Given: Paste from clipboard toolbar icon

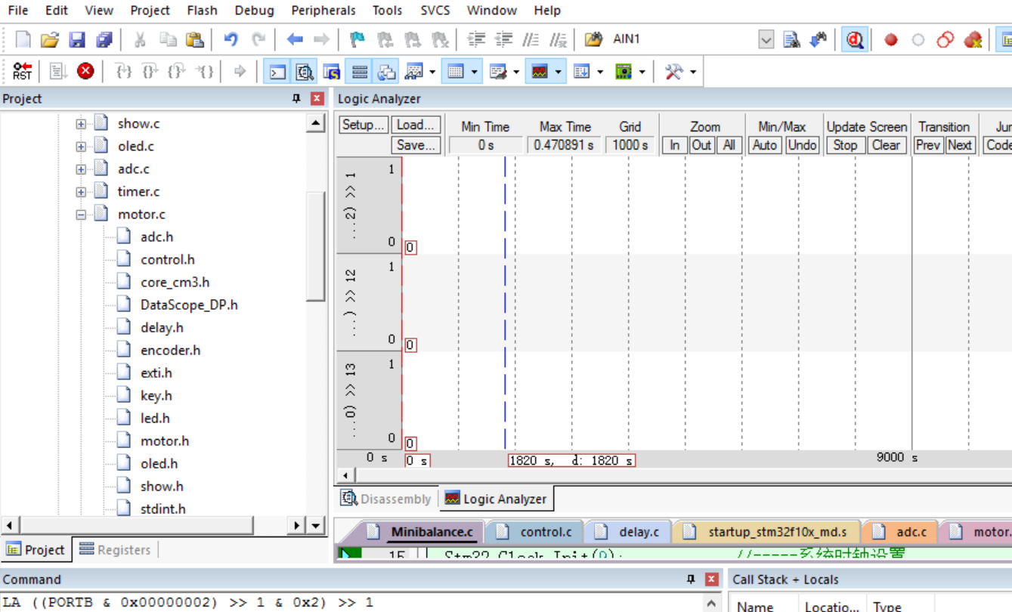Looking at the screenshot, I should point(194,39).
